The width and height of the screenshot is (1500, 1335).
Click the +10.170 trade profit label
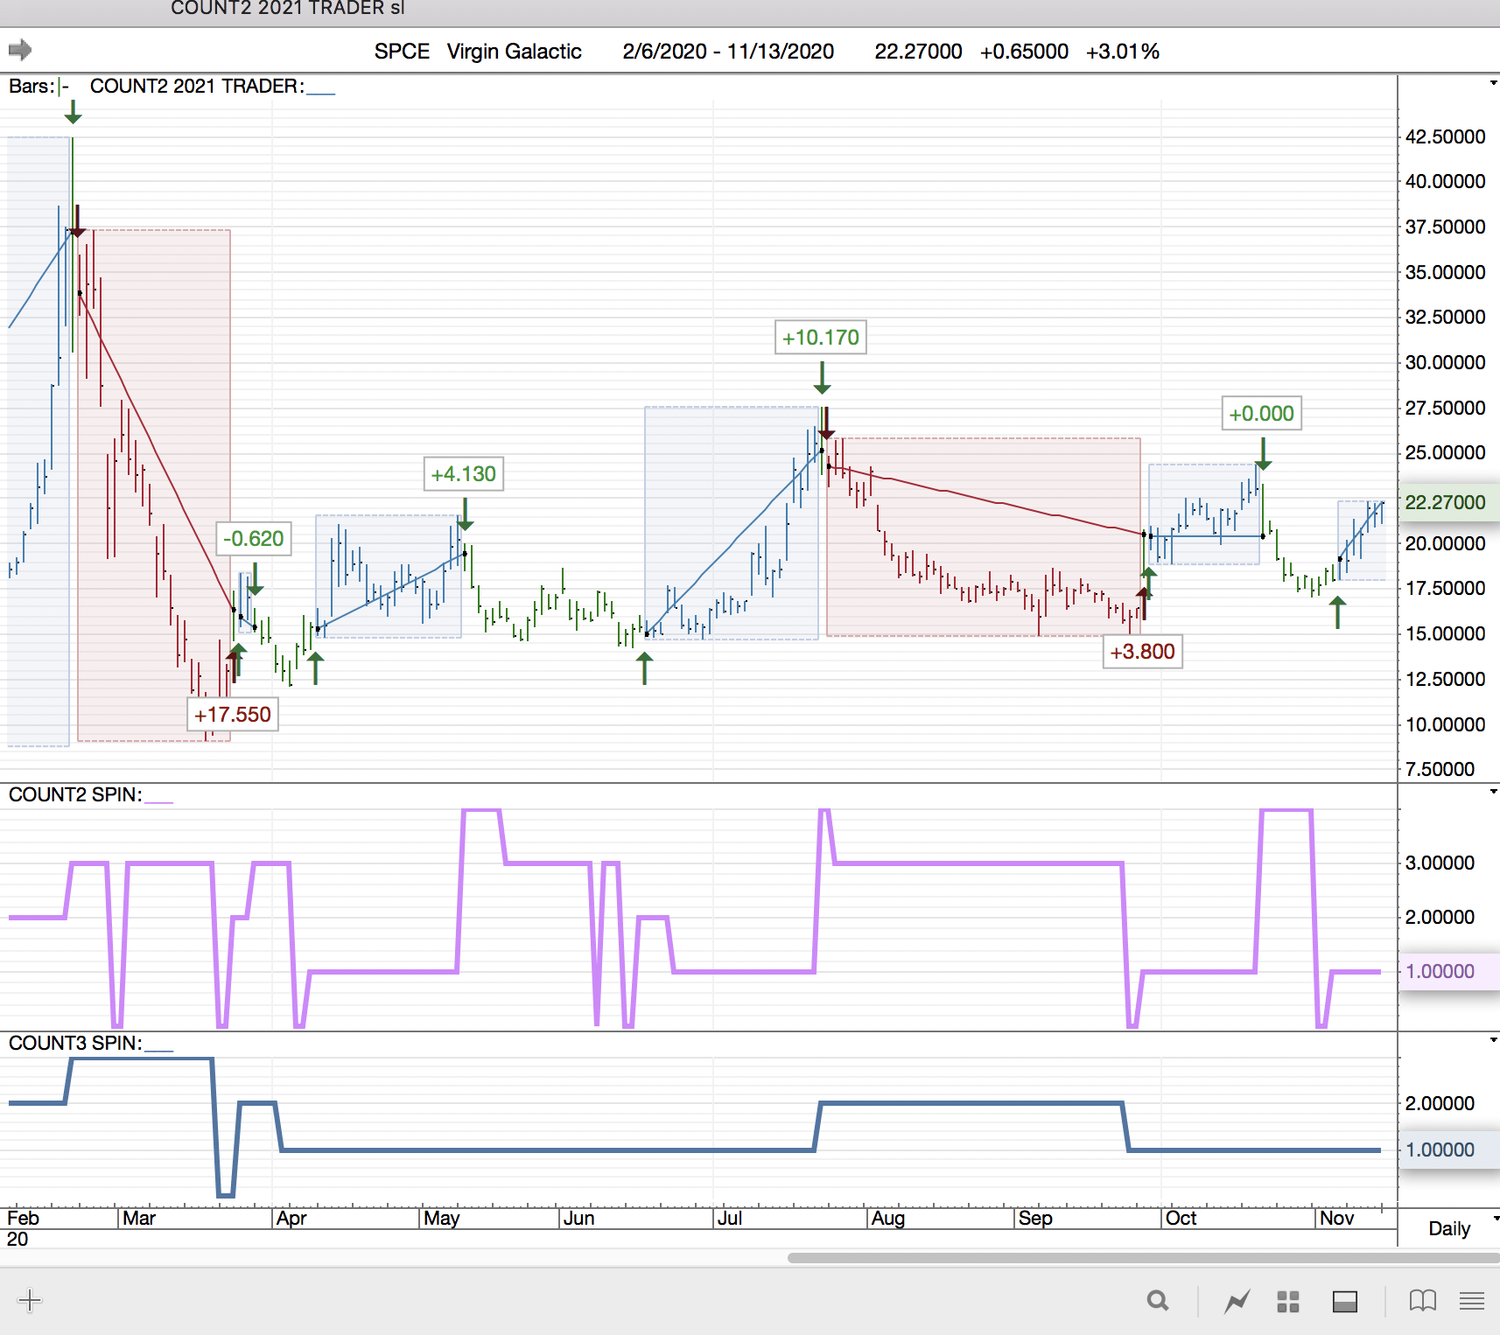[x=820, y=338]
